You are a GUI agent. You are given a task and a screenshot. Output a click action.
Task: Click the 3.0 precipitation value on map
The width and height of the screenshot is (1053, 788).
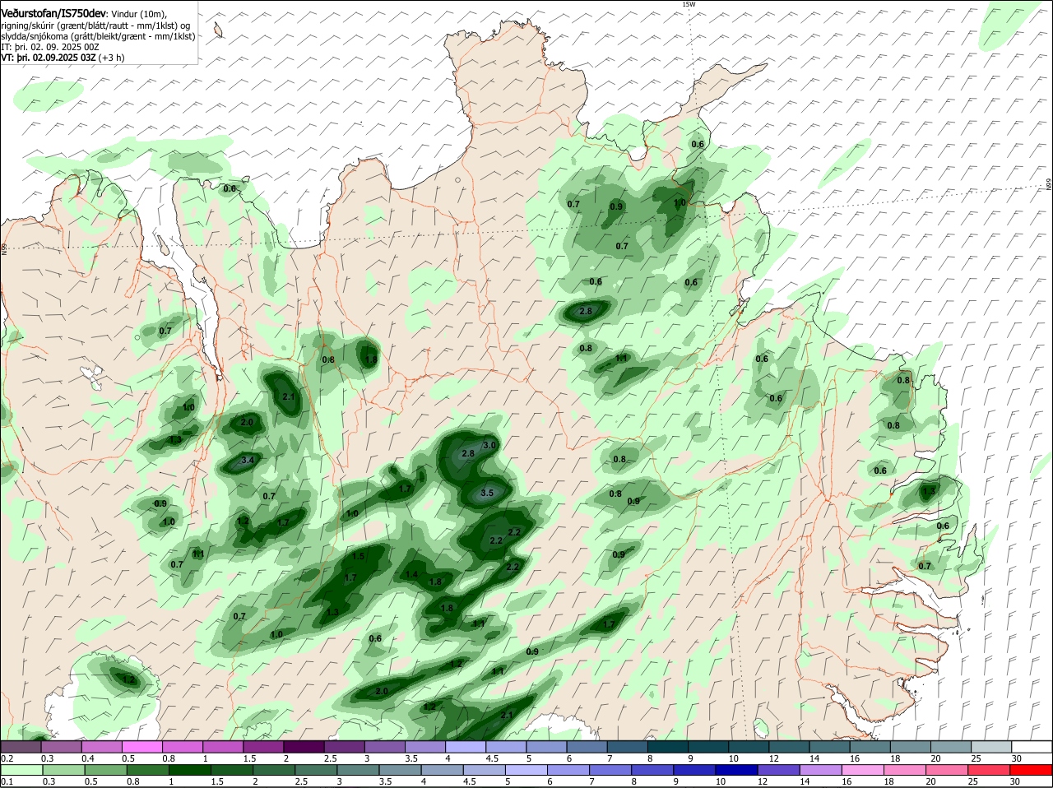[489, 445]
